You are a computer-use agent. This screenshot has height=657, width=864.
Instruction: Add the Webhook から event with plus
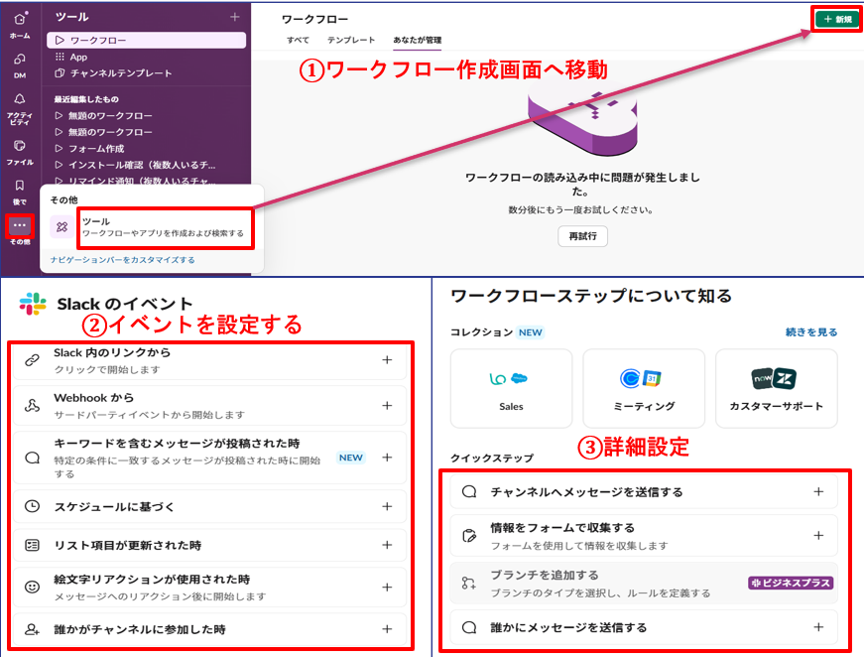[387, 405]
